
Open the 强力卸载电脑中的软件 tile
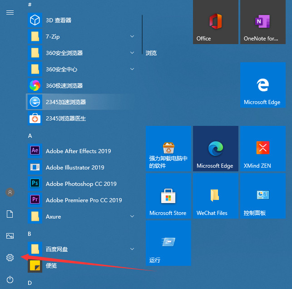tap(168, 149)
